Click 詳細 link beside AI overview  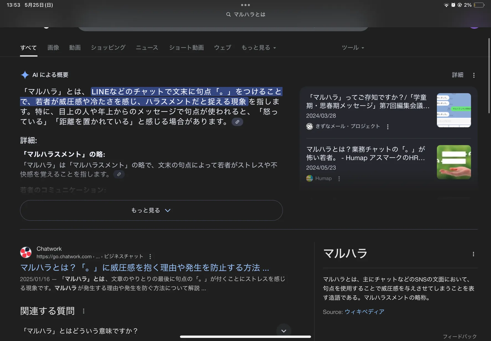pyautogui.click(x=457, y=75)
